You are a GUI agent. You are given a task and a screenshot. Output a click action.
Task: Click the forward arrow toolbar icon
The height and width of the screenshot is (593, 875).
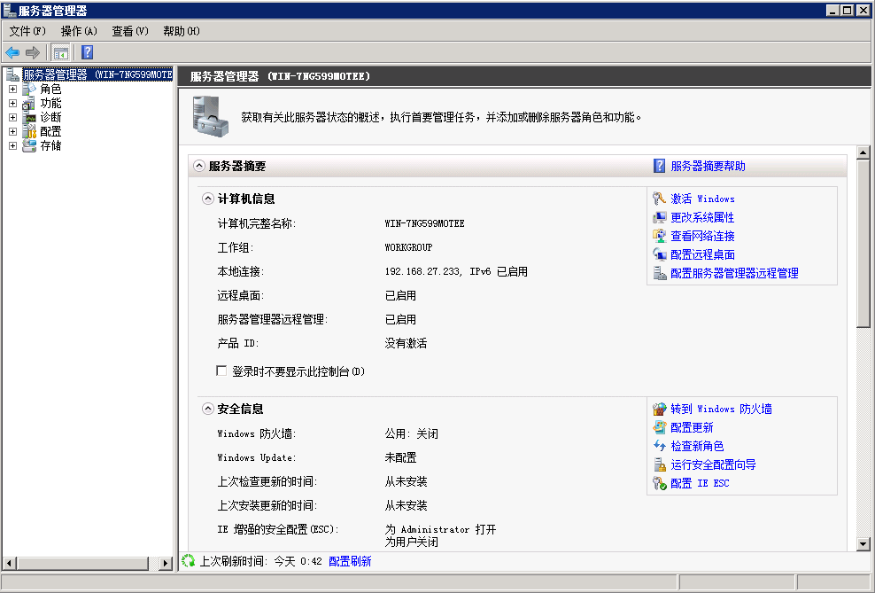click(x=33, y=52)
